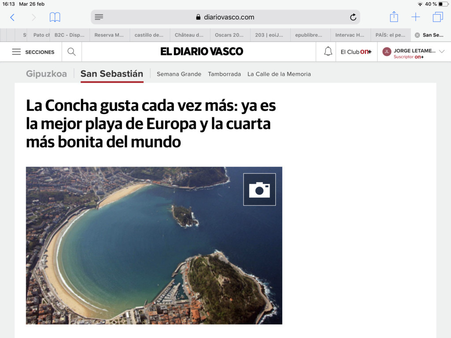
Task: Reload the page with the refresh icon
Action: coord(353,17)
